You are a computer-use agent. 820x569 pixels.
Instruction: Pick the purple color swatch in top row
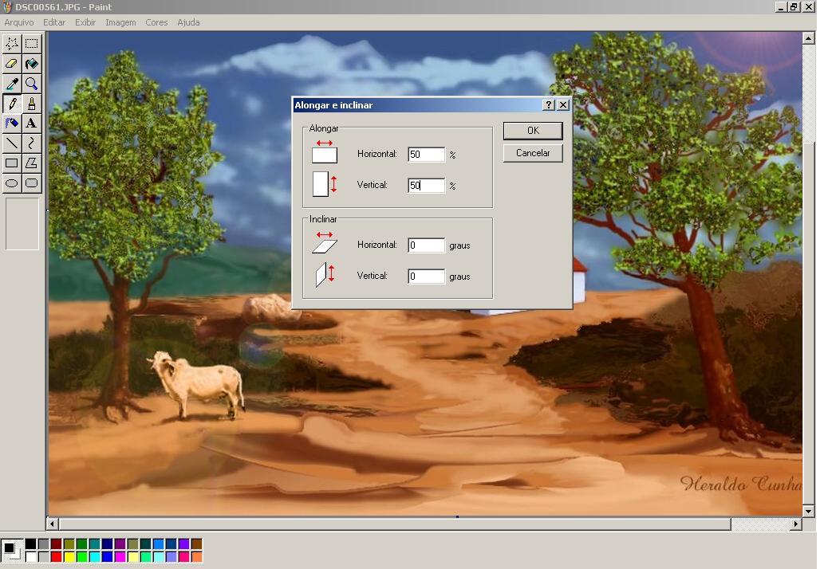120,544
